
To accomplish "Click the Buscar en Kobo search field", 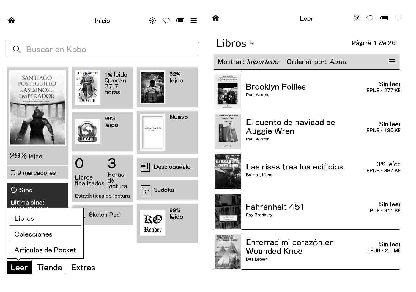I will coord(103,49).
